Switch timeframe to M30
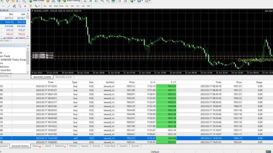 tap(61, 6)
